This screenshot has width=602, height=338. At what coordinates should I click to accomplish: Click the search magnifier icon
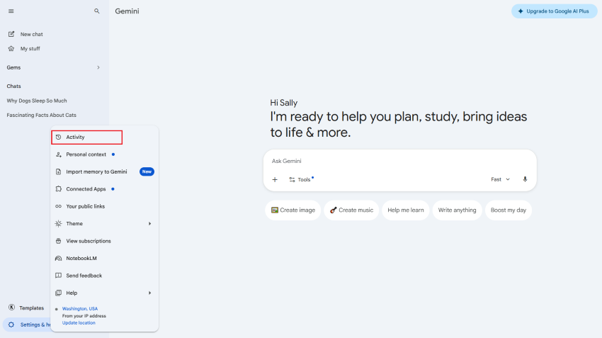click(97, 11)
